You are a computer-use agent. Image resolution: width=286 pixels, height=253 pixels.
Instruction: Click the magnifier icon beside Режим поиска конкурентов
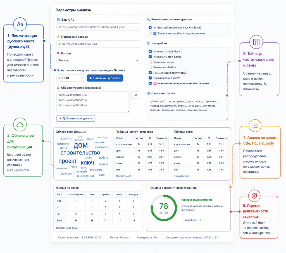pos(148,19)
